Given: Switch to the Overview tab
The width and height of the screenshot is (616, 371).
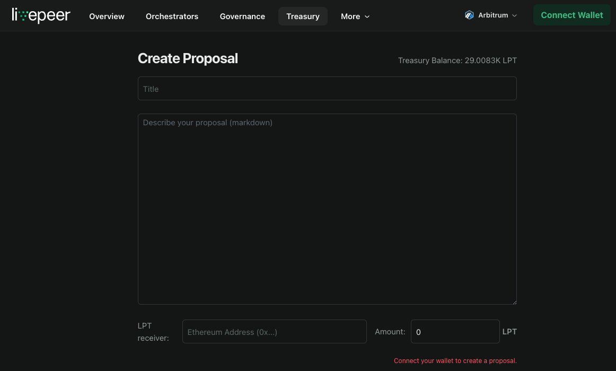Looking at the screenshot, I should pyautogui.click(x=107, y=16).
